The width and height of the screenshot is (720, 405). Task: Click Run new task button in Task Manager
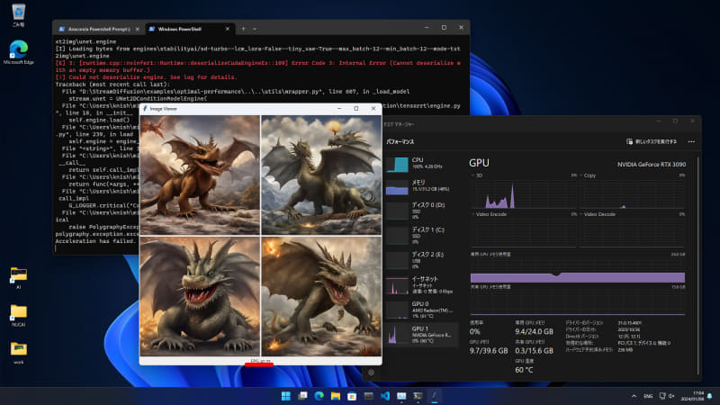click(x=652, y=141)
